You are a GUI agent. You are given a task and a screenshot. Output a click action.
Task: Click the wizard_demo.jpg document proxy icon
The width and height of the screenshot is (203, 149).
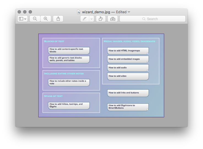coord(79,12)
